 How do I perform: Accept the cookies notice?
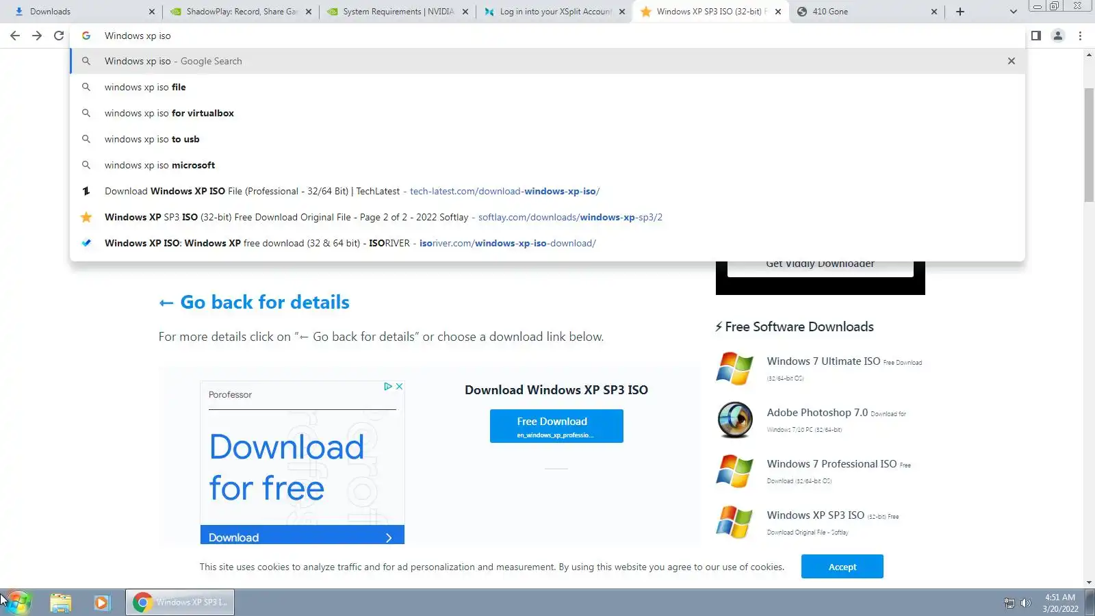(x=842, y=567)
